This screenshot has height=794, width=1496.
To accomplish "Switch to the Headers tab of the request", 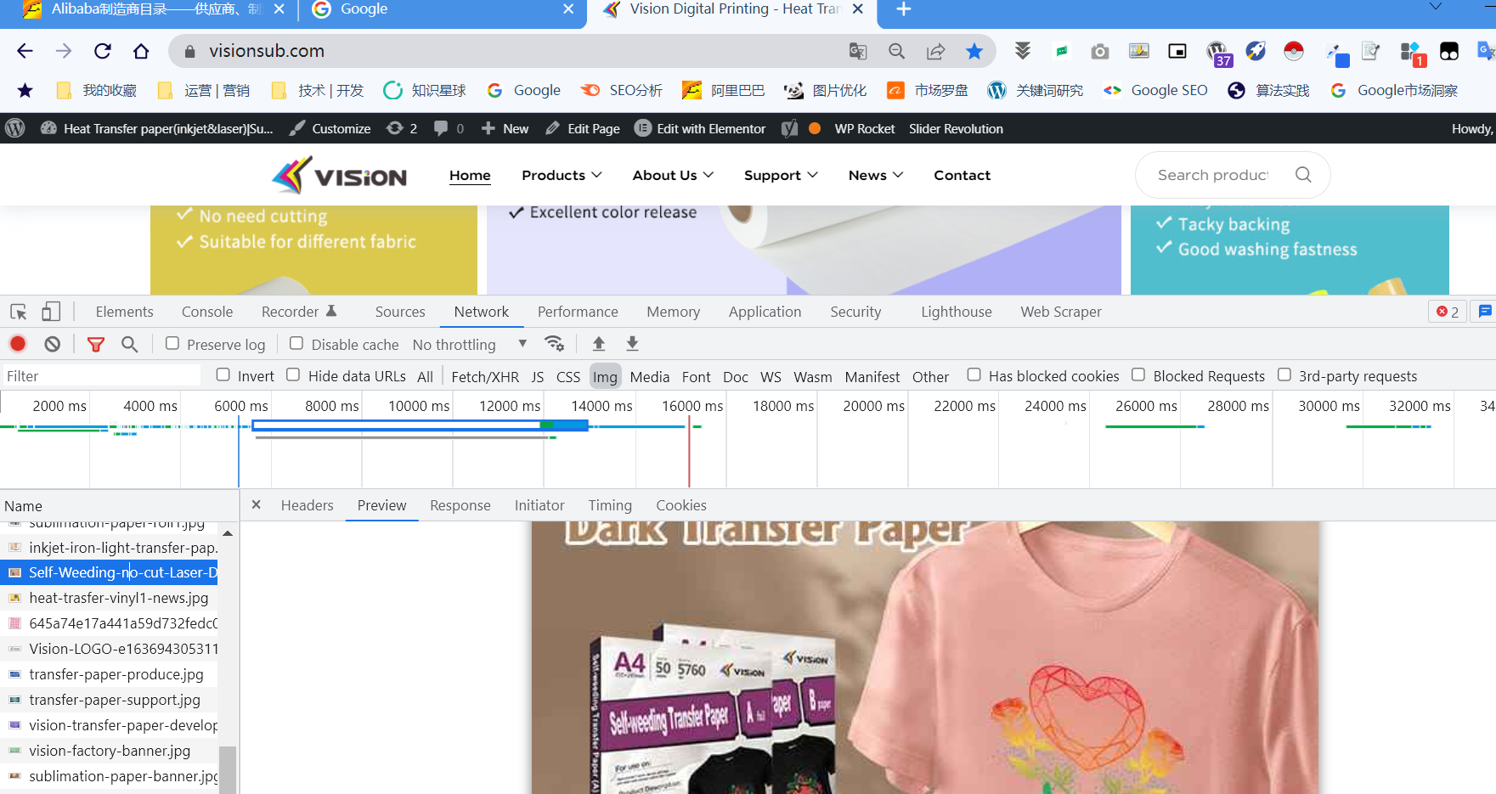I will (308, 505).
